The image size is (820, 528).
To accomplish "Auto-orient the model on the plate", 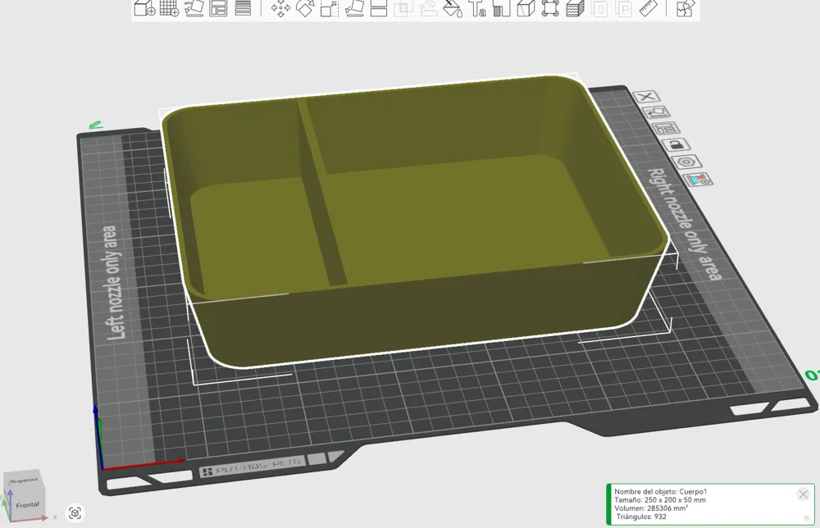I will click(x=193, y=11).
